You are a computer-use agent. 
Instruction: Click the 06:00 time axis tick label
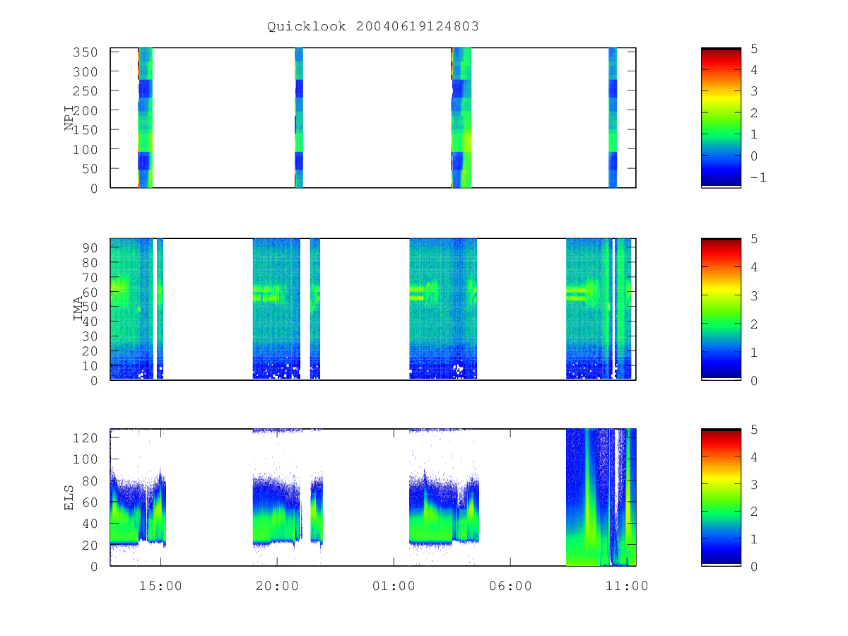tap(510, 586)
